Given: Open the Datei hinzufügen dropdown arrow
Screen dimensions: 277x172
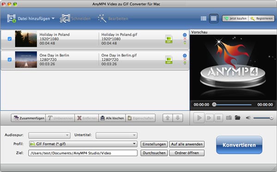Looking at the screenshot, I should point(53,18).
